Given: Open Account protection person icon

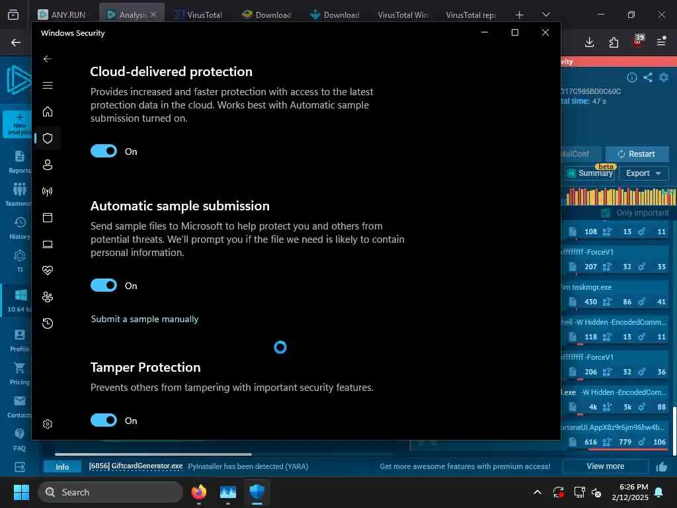Looking at the screenshot, I should (x=48, y=165).
